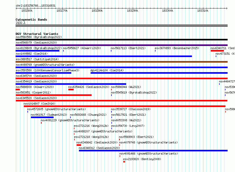Select red bar under nsv583951
This screenshot has height=172, width=235.
coord(54,95)
